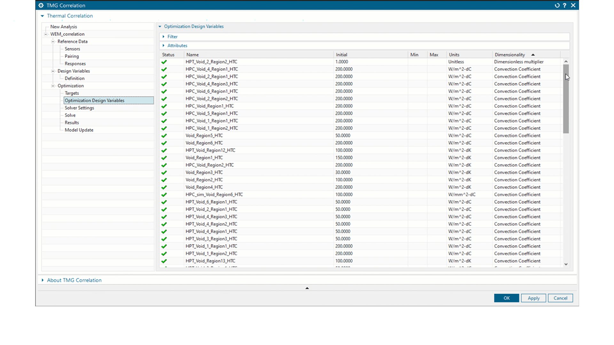Click the collapse arrow above OK button

[307, 288]
